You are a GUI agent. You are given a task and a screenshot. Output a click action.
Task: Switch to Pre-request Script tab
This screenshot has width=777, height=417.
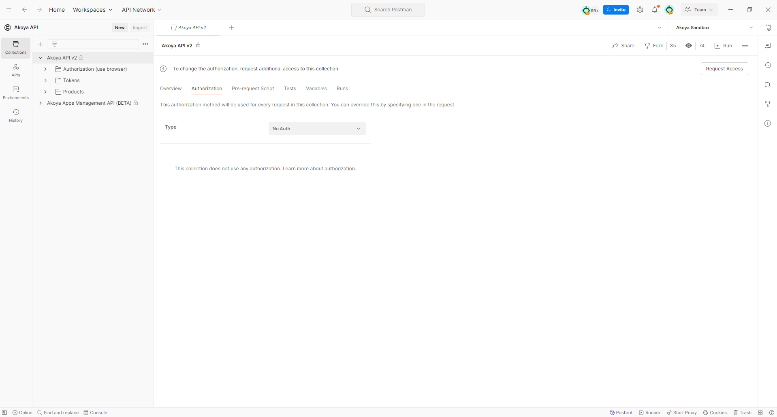click(253, 89)
